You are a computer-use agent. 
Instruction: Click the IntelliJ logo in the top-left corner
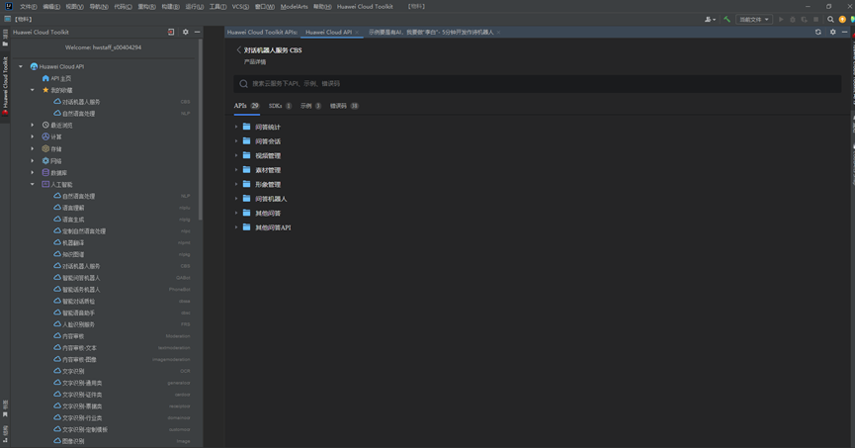click(x=9, y=7)
